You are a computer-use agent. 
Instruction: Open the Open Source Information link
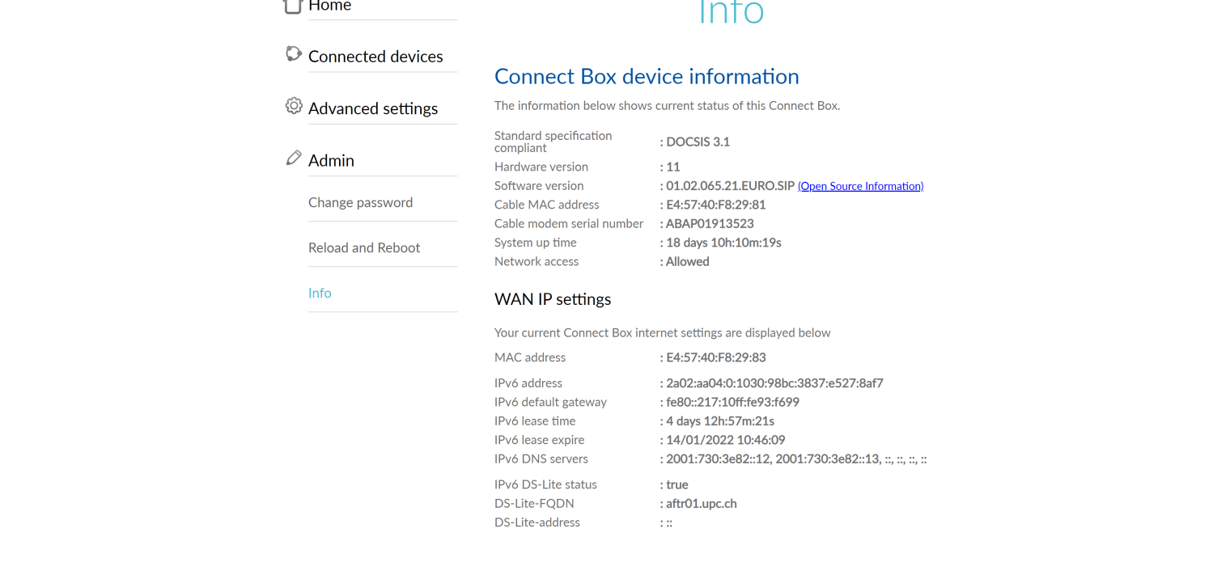coord(860,186)
